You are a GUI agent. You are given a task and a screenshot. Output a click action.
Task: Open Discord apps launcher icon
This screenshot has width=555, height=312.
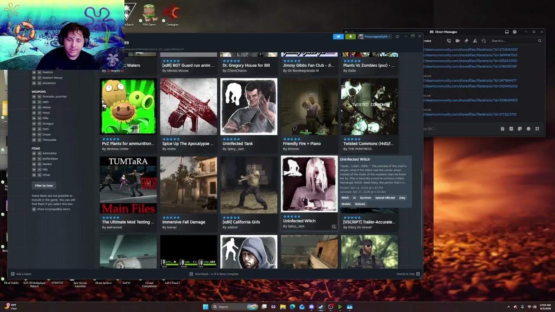click(537, 129)
